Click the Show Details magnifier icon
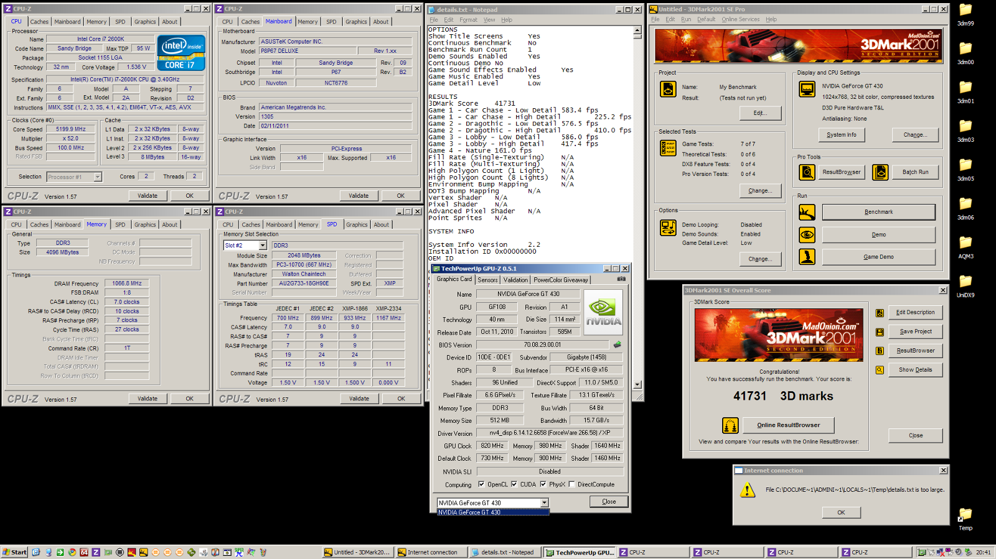The height and width of the screenshot is (559, 996). pos(880,370)
